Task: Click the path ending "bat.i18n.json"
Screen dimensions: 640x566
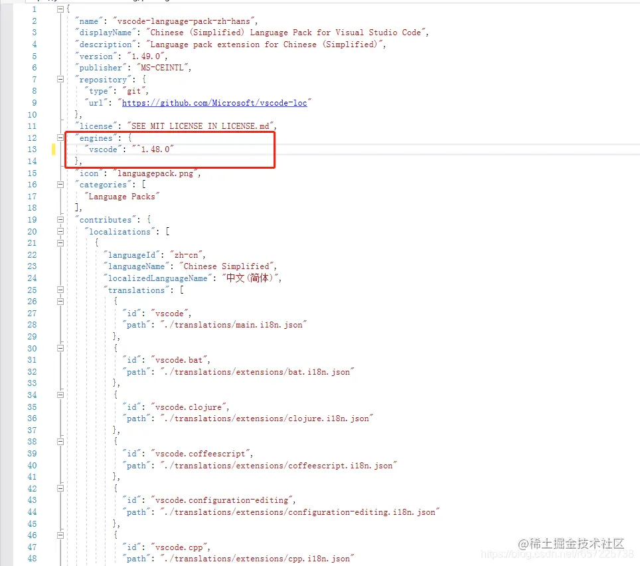Action: [257, 372]
